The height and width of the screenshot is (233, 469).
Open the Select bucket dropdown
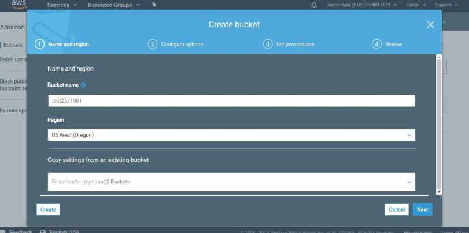pos(231,182)
